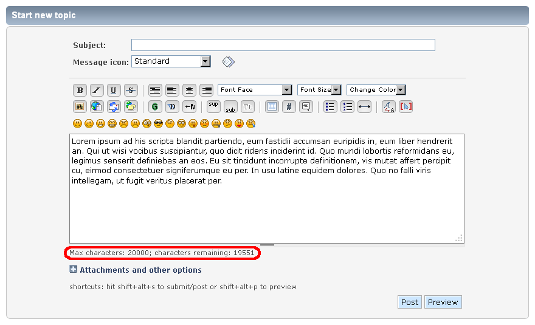Toggle editor view with the red brackets icon

(406, 107)
